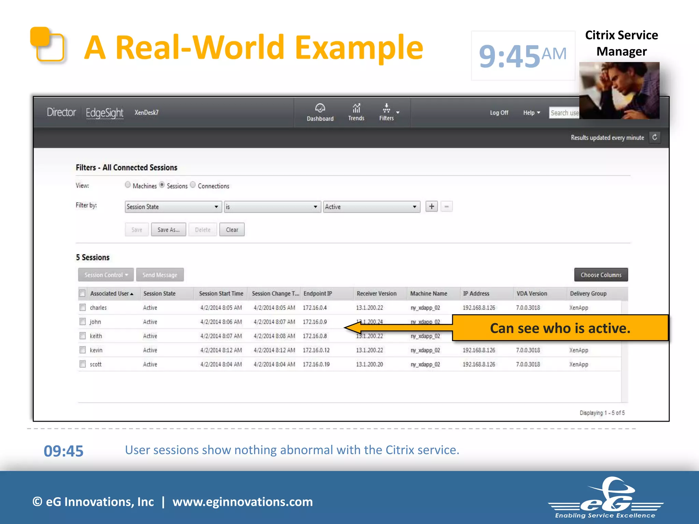This screenshot has height=524, width=699.
Task: Click the Save filter button
Action: (x=137, y=230)
